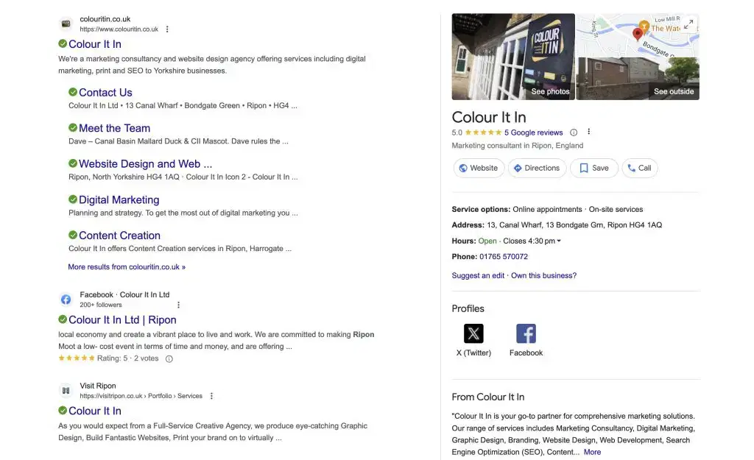Open the Visit Ripon result options menu
This screenshot has width=754, height=460.
[211, 396]
